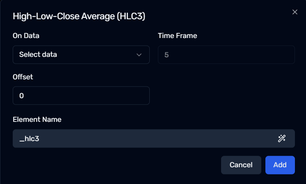The height and width of the screenshot is (184, 306).
Task: Close the HLC3 dialog with the X icon
Action: point(295,12)
